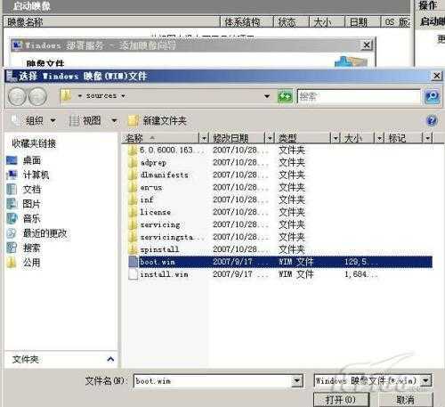Screen dimensions: 445x407
Task: Sort by 修改日期 (Date modified) header
Action: click(239, 138)
